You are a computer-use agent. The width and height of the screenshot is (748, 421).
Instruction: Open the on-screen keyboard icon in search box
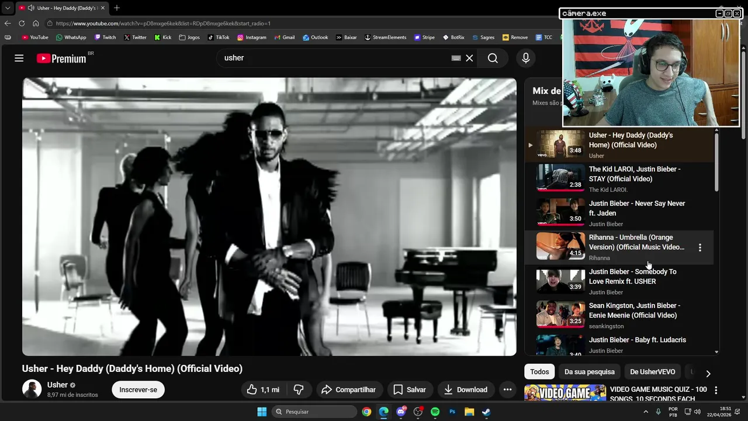point(456,58)
